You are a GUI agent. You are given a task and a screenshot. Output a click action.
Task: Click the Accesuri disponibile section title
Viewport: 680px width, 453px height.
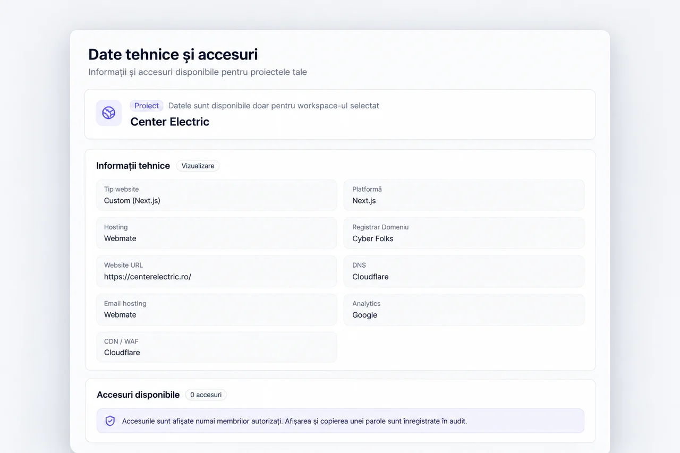pyautogui.click(x=138, y=395)
